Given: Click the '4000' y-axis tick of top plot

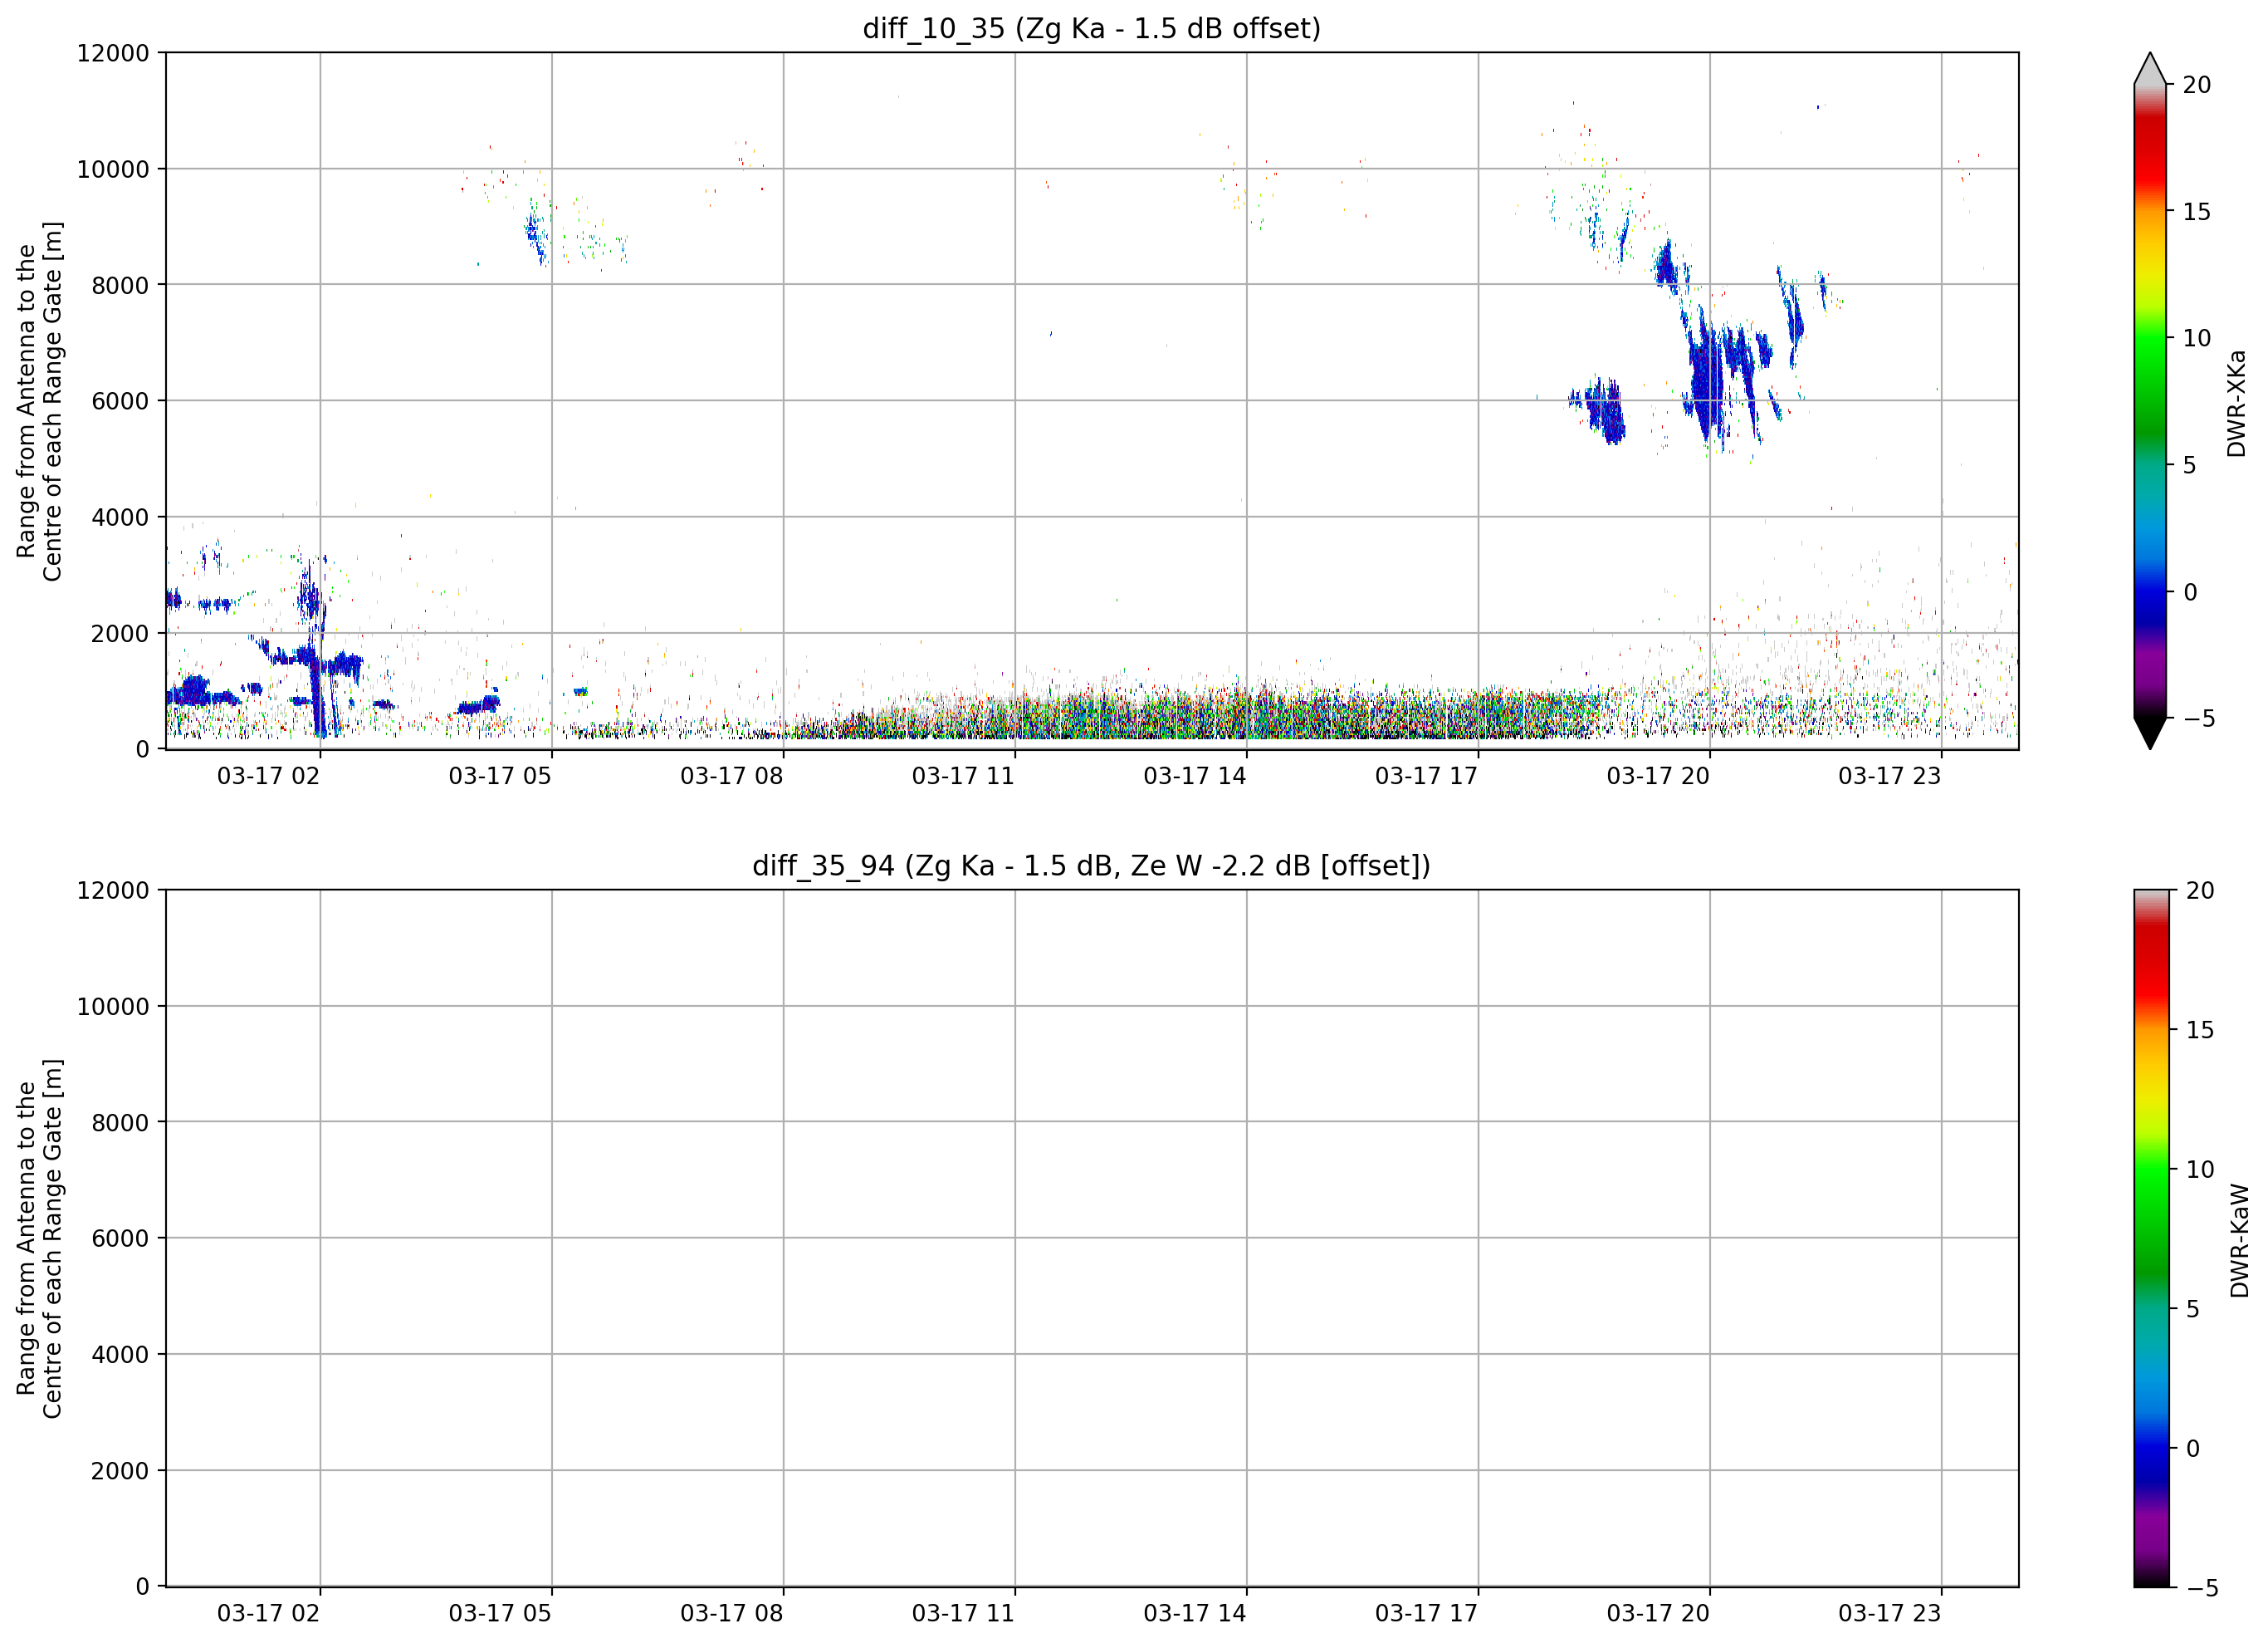Looking at the screenshot, I should tap(120, 517).
